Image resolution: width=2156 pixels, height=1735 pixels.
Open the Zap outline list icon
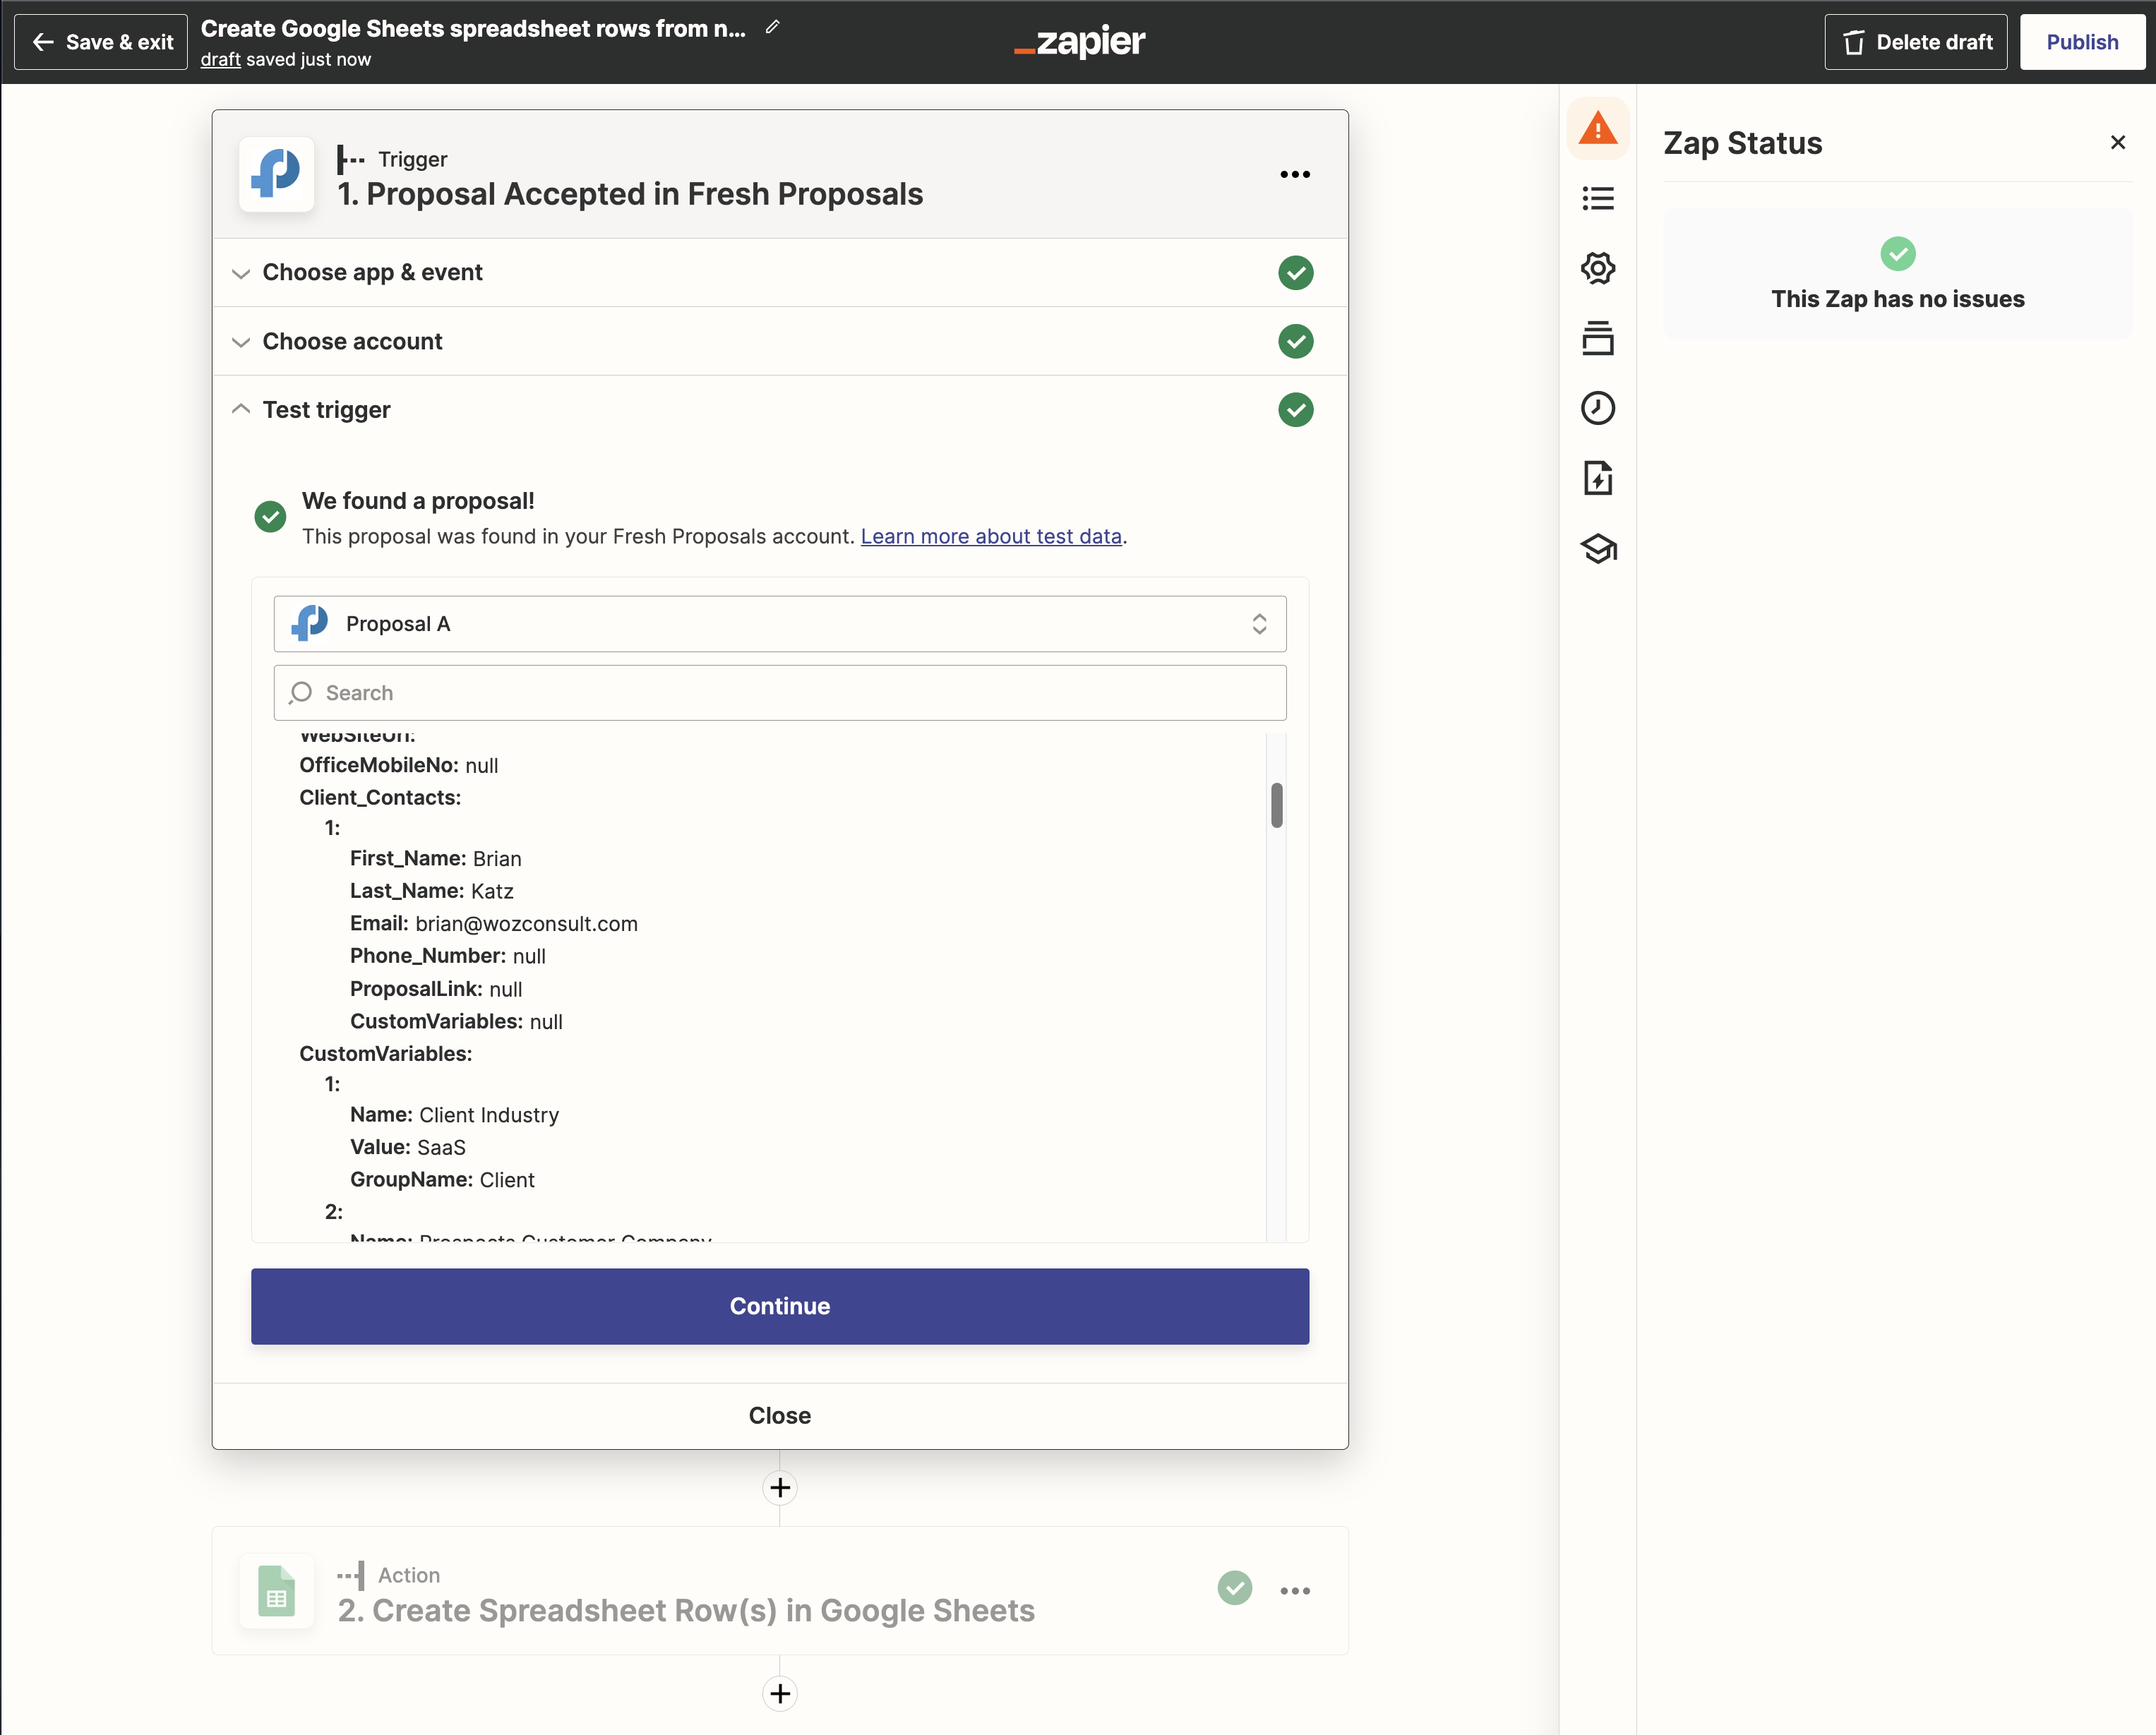click(1597, 199)
